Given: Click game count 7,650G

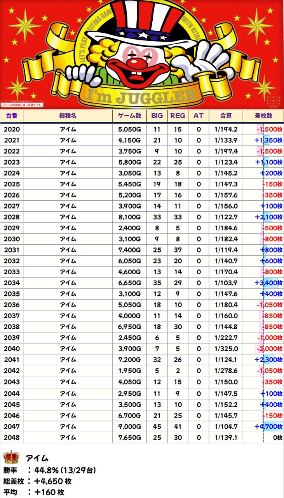Looking at the screenshot, I should click(x=130, y=438).
